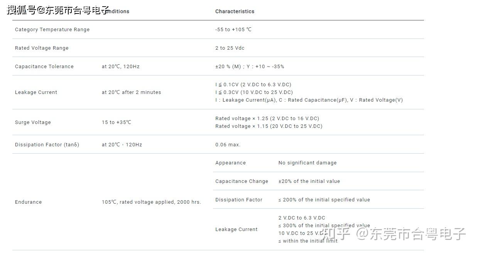Select the -55 to +105 ℃ value
Viewport: 478px width, 253px height.
[x=233, y=30]
